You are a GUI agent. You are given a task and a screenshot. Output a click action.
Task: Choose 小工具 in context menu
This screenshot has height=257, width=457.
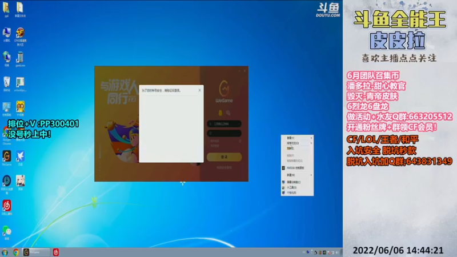tap(297, 187)
